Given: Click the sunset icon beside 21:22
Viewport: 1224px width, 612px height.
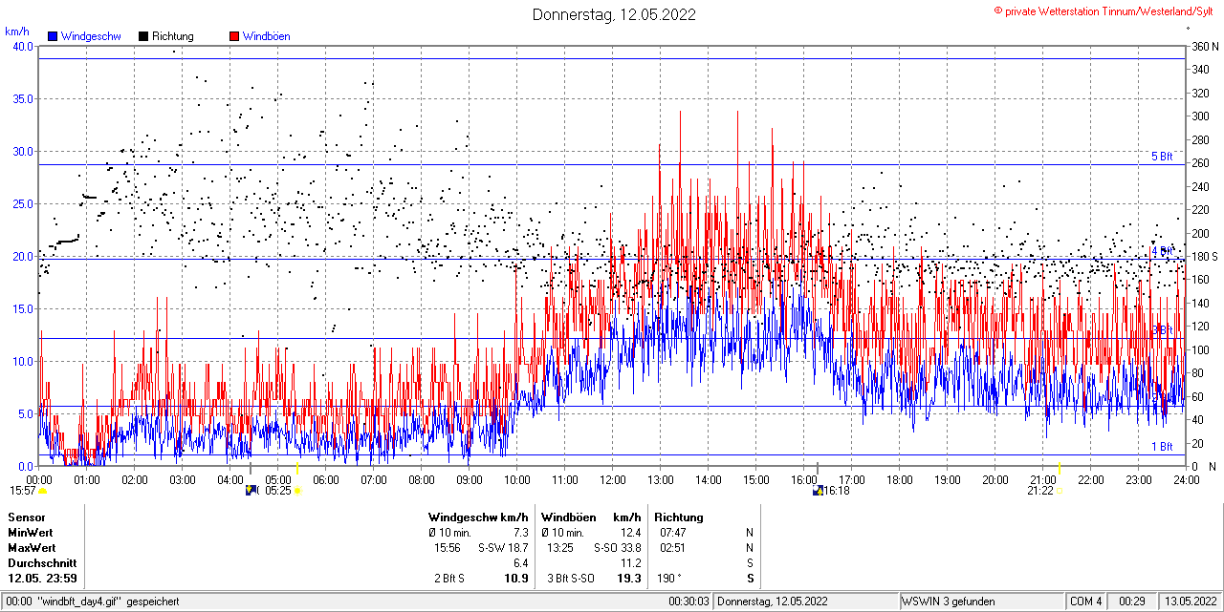Looking at the screenshot, I should 1060,491.
